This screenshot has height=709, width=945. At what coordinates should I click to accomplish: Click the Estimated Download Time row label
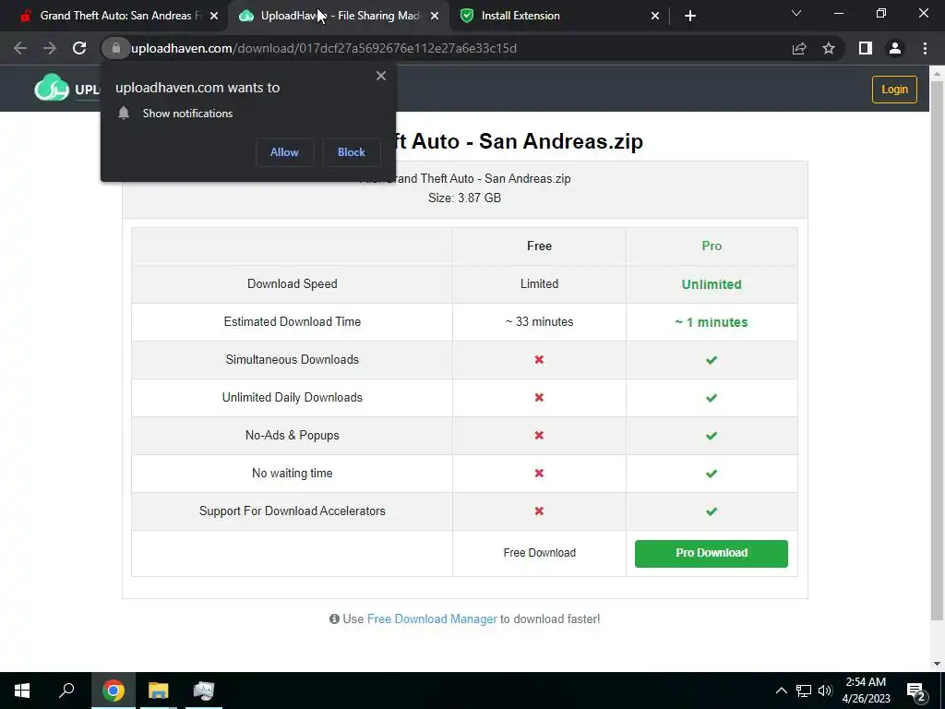293,322
